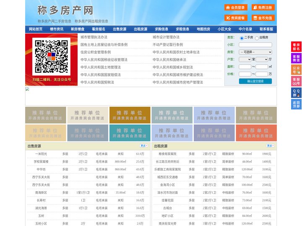
Task: Open 联系客服 in the navigation bar
Action: 266,29
